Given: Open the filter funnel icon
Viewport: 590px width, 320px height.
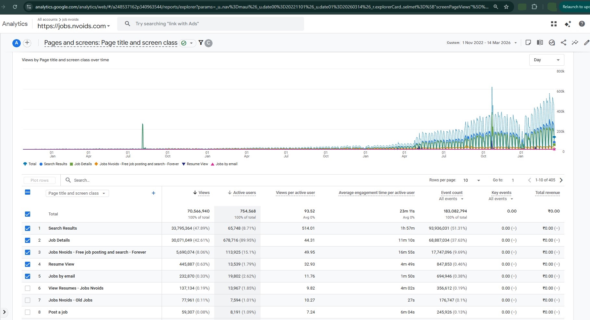Looking at the screenshot, I should point(201,43).
